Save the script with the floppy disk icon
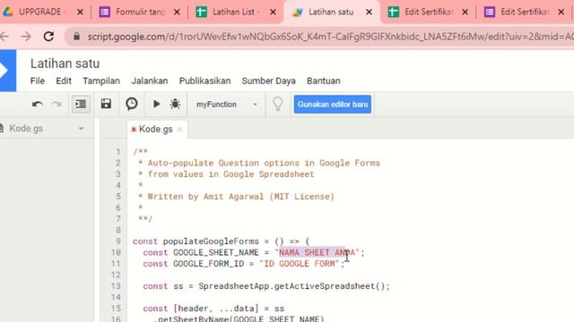 tap(106, 104)
